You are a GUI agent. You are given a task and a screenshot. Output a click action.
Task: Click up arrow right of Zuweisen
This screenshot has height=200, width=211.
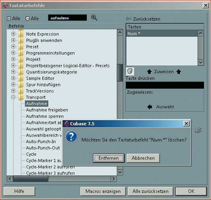(179, 72)
